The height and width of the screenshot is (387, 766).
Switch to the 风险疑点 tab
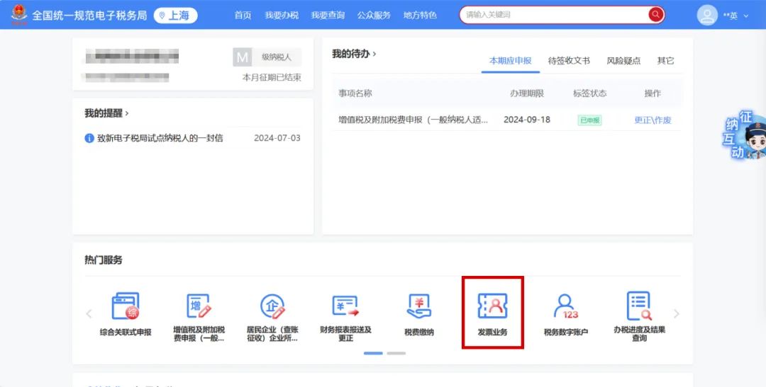(623, 61)
